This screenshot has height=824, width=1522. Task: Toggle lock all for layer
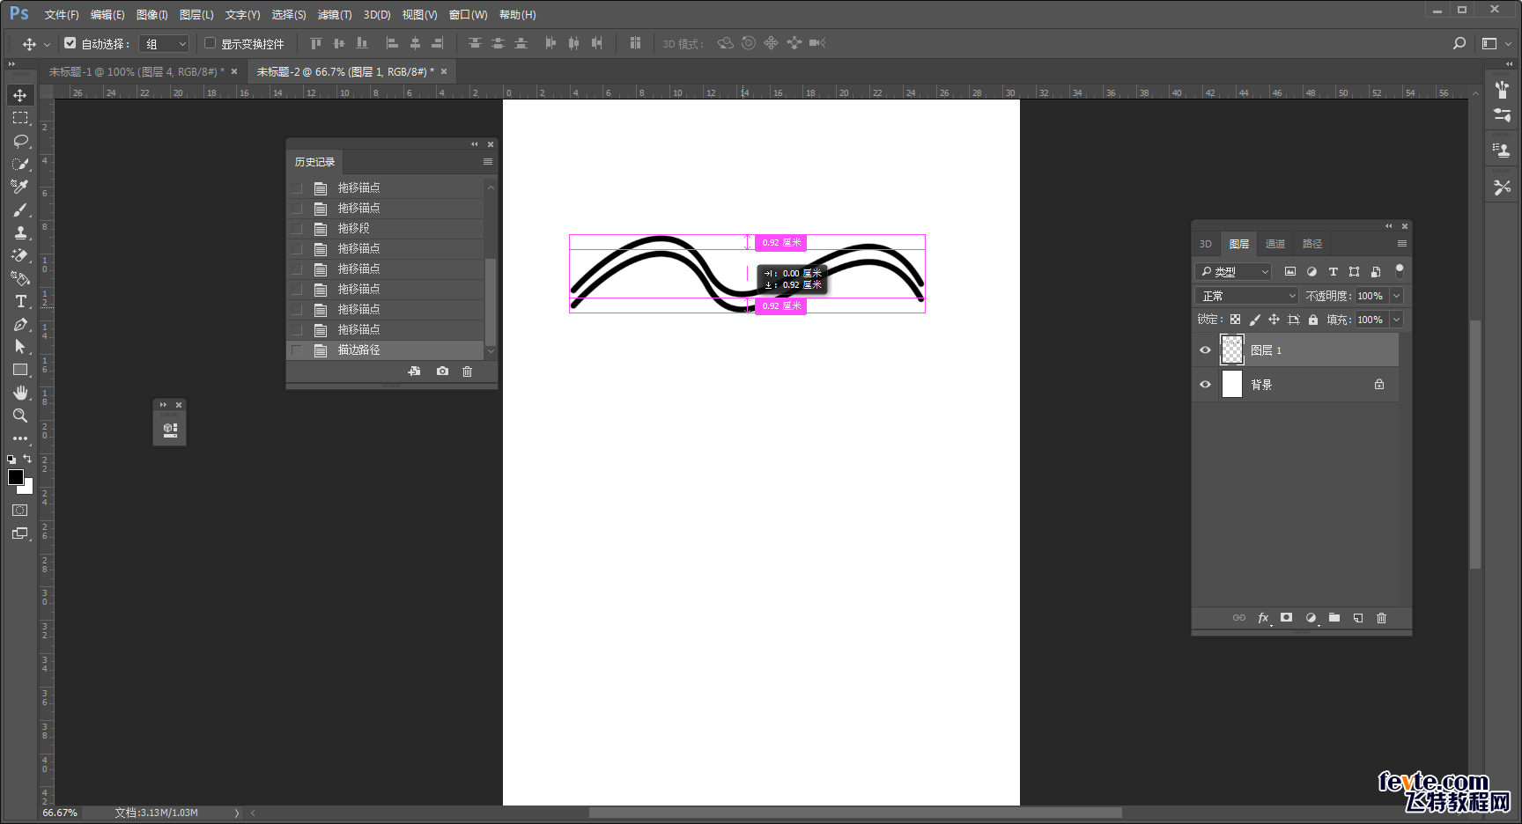pos(1313,320)
